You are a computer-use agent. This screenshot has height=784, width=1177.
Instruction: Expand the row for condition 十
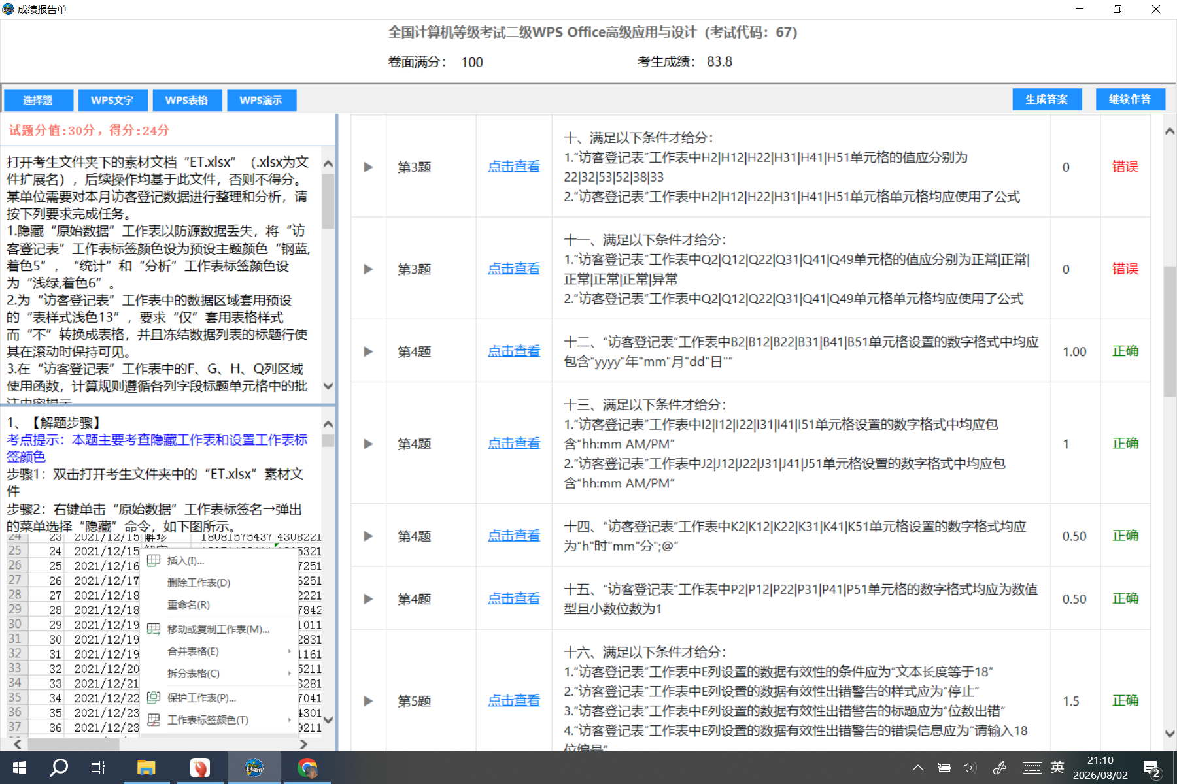[x=368, y=167]
